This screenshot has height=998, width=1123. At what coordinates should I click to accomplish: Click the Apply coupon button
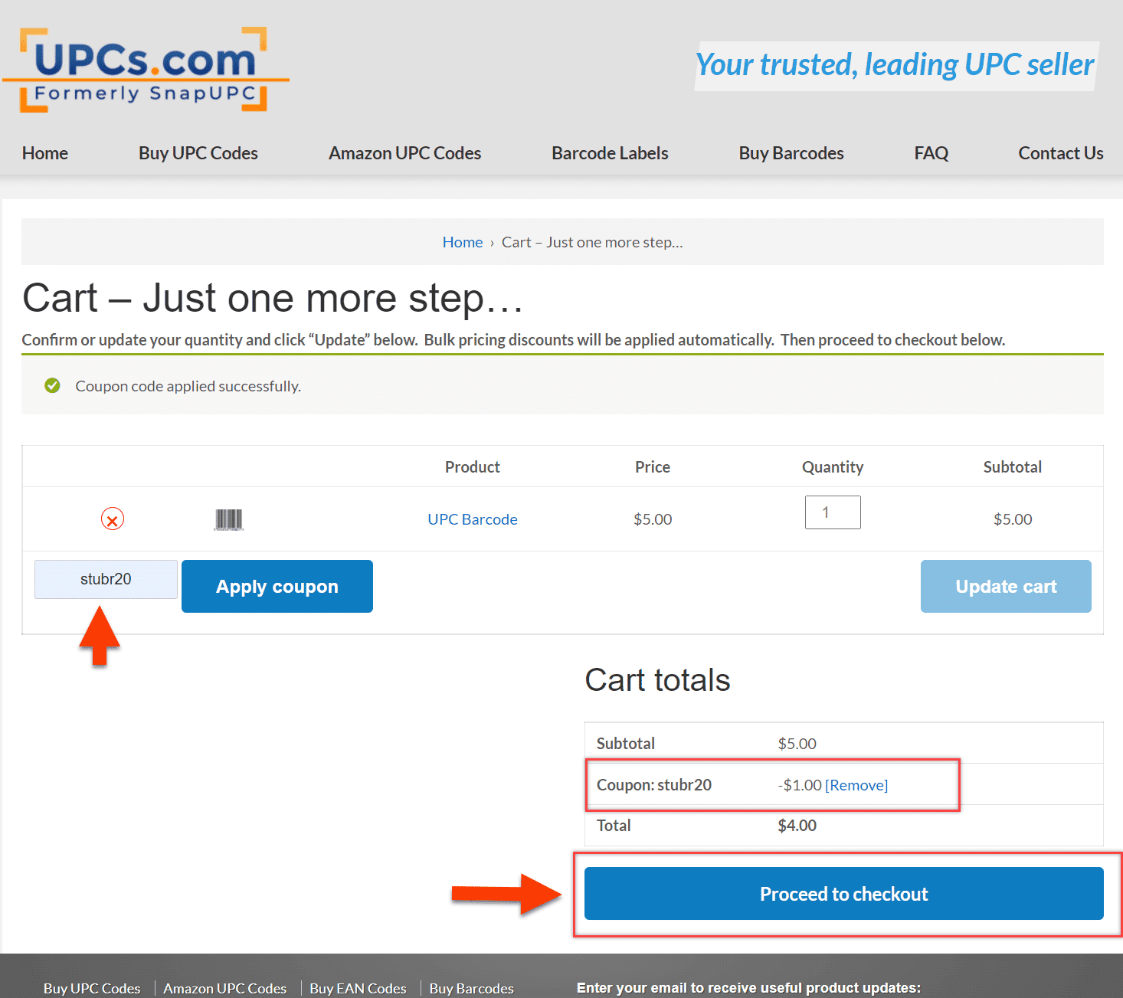[277, 587]
